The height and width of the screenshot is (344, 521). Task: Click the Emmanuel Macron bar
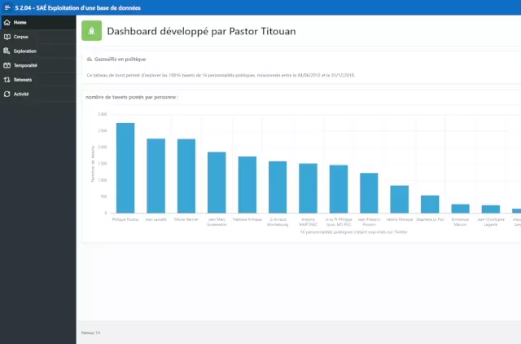461,209
